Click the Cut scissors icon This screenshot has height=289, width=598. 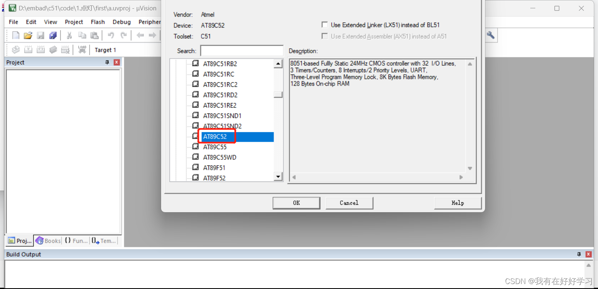69,35
